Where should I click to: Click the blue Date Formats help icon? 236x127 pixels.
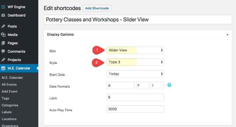169,85
